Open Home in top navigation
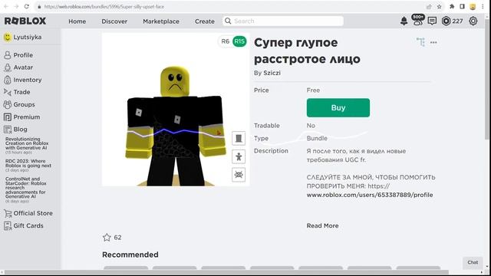Screen dimensions: 491x276 (77, 21)
